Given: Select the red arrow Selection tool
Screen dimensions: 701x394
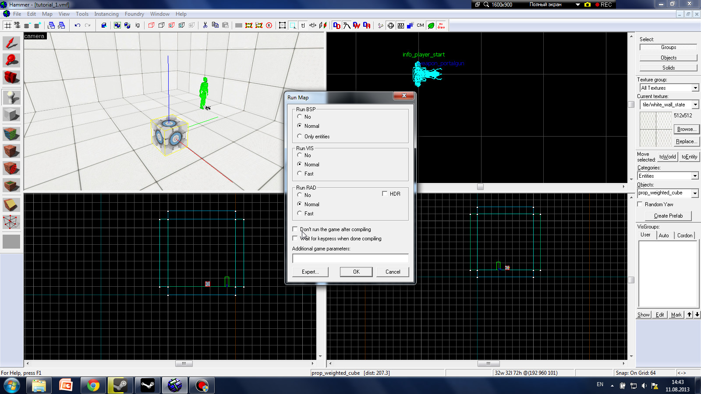Looking at the screenshot, I should click(11, 43).
